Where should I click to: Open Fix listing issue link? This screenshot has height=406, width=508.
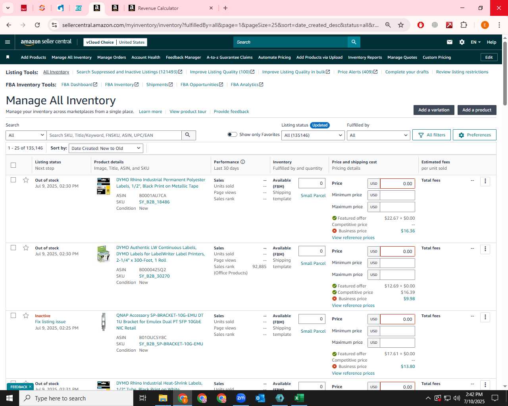click(50, 322)
